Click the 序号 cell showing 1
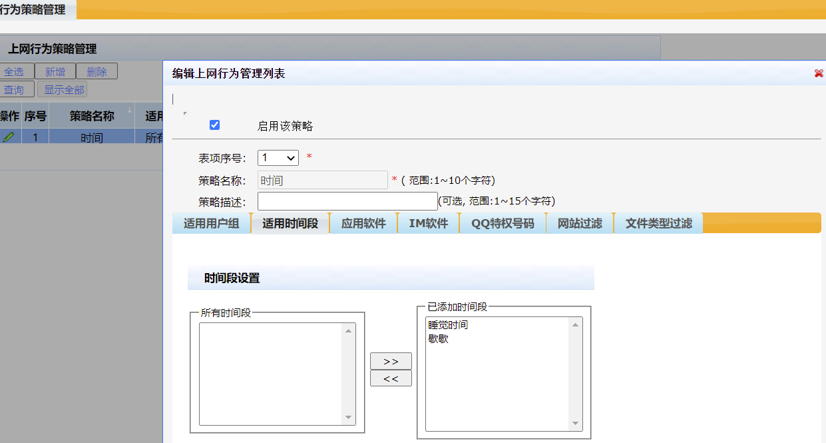Screen dimensions: 826x443 (x=35, y=137)
